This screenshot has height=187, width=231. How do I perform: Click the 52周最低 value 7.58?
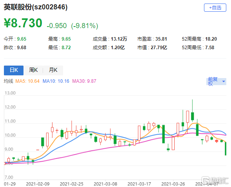tap(210, 48)
